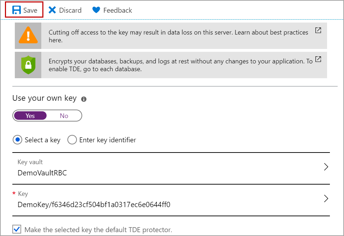Expand the Key vault chevron arrow
Viewport: 344px width, 236px height.
pos(326,167)
